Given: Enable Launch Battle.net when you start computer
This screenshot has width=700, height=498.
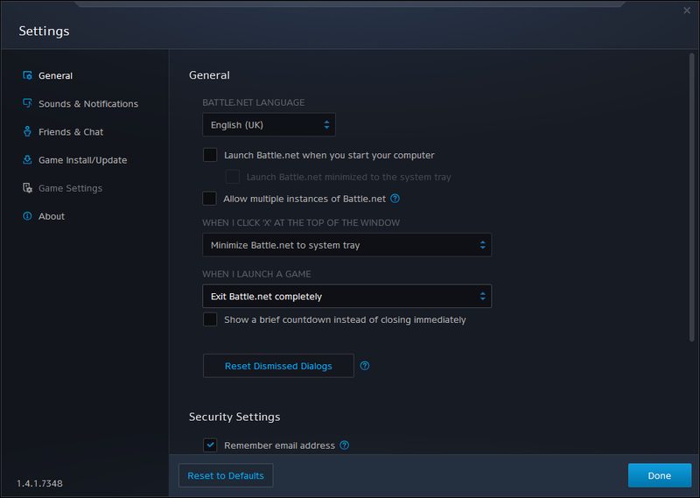Looking at the screenshot, I should point(210,155).
